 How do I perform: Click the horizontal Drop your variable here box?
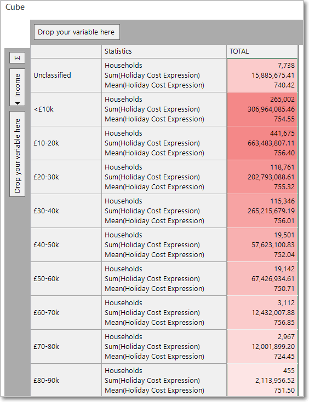pos(77,32)
